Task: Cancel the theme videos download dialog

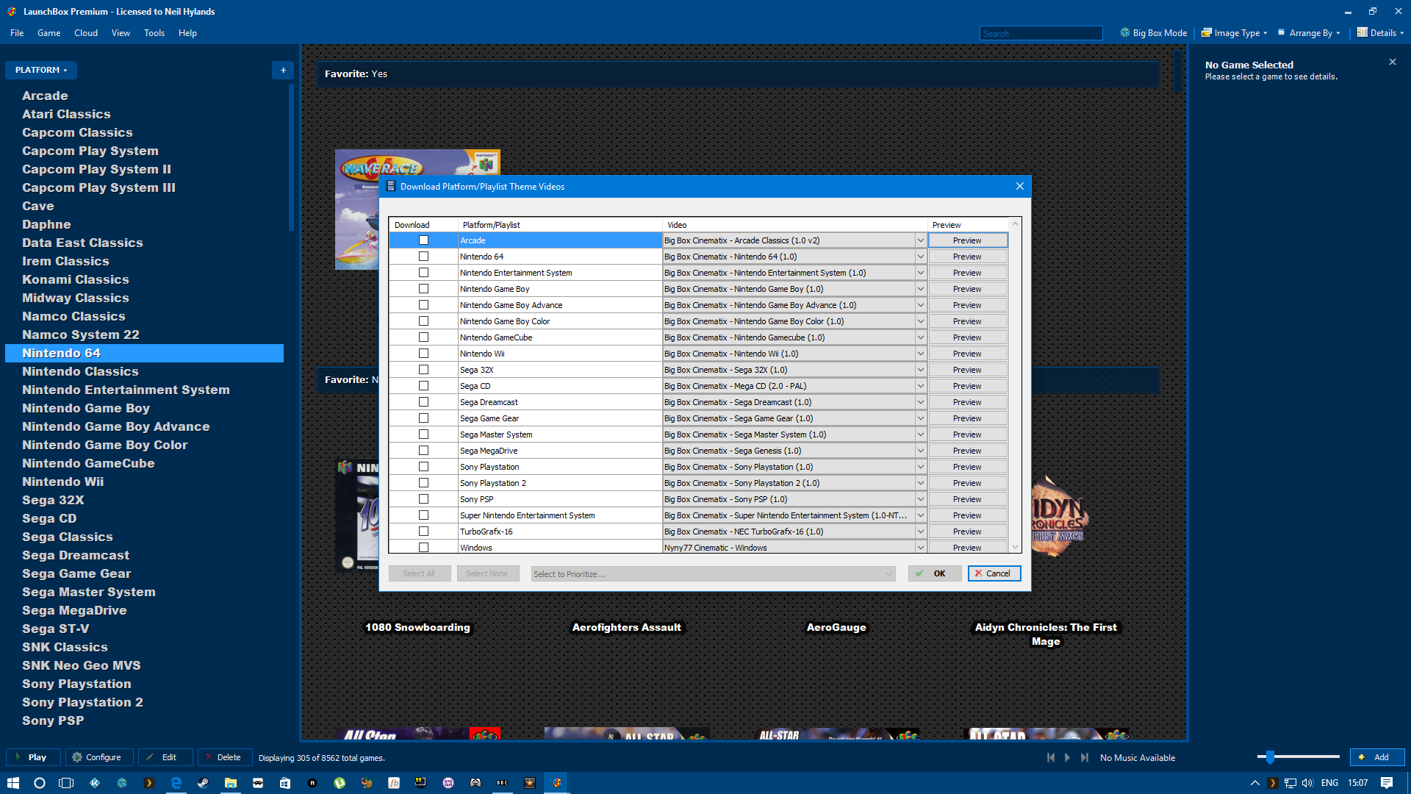Action: [x=994, y=573]
